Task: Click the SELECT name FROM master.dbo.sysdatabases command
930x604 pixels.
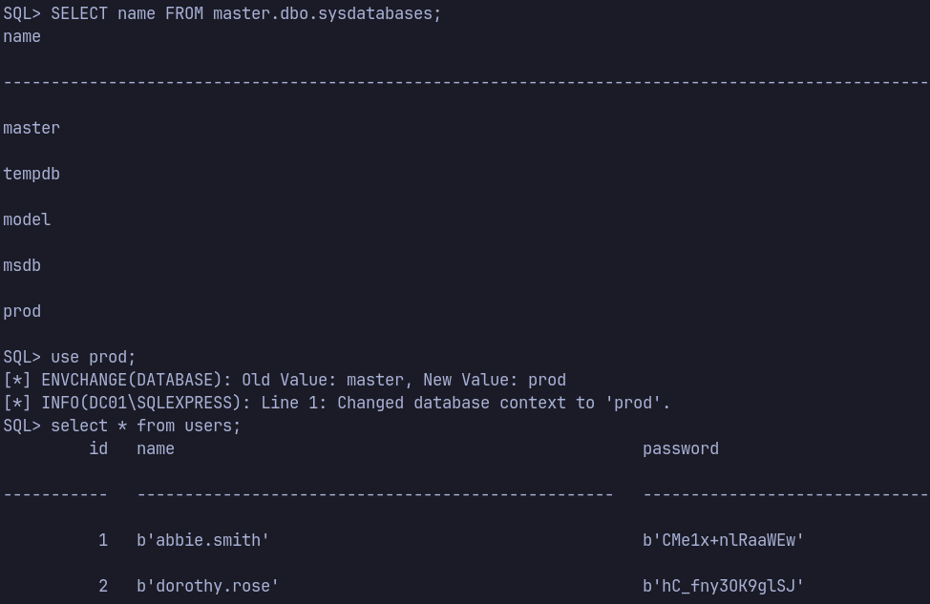Action: pyautogui.click(x=222, y=13)
